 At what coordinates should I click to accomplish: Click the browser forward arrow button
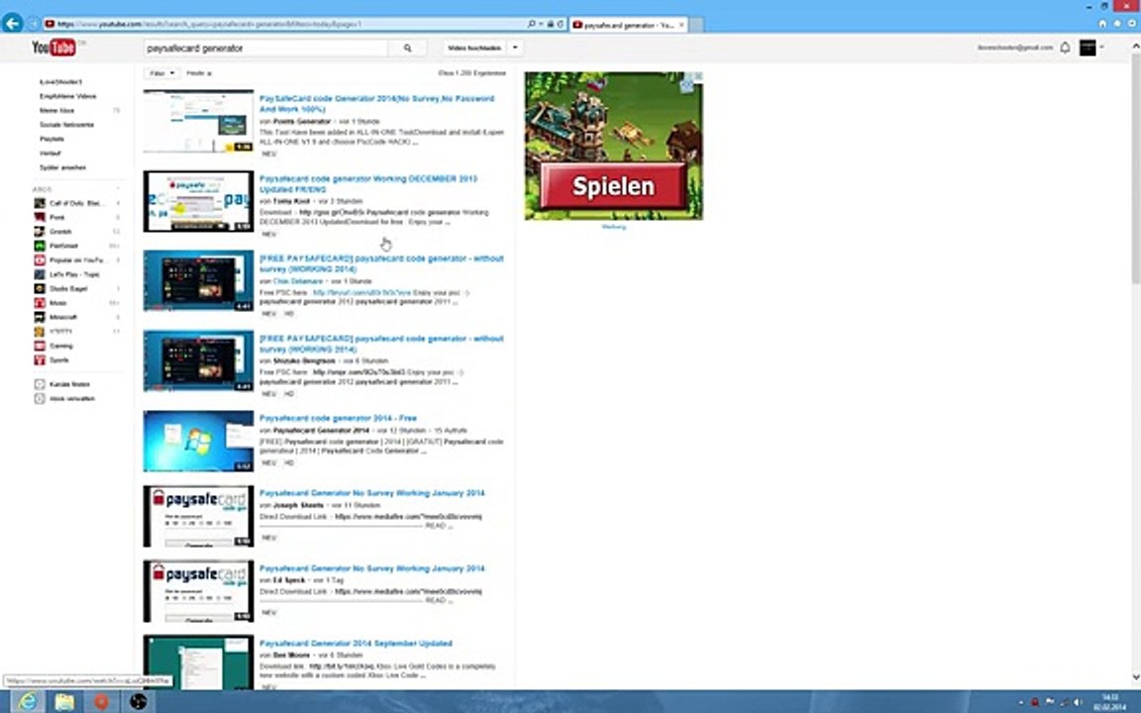point(33,24)
